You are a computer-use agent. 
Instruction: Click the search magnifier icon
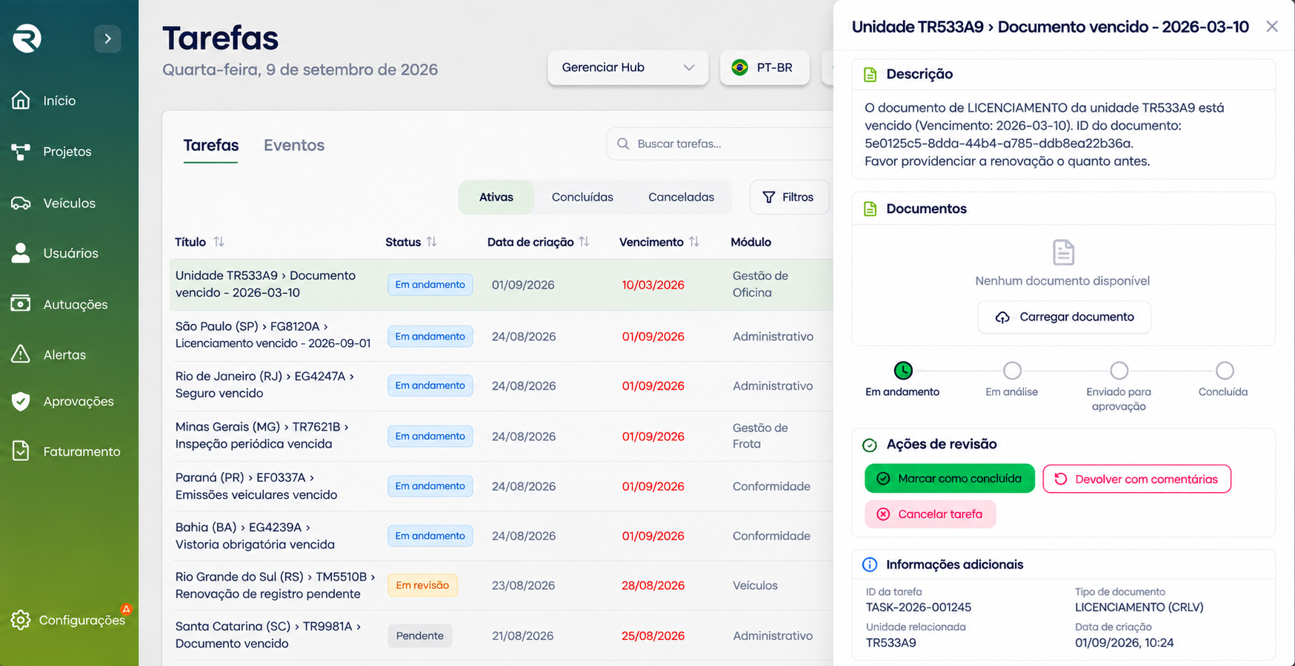pos(623,144)
